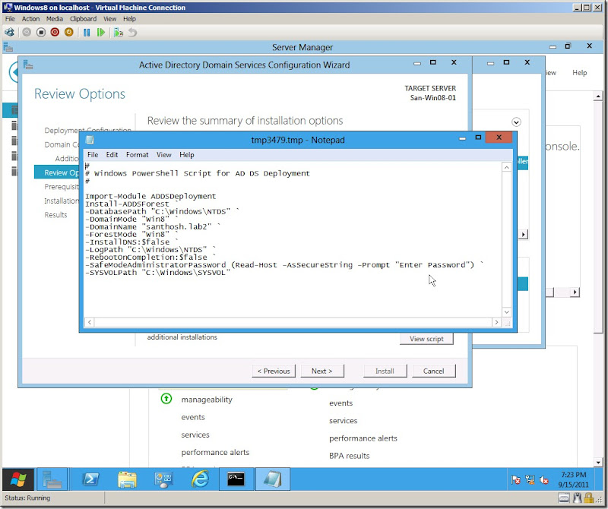
Task: Click the green Reset/Start play icon
Action: (x=101, y=33)
